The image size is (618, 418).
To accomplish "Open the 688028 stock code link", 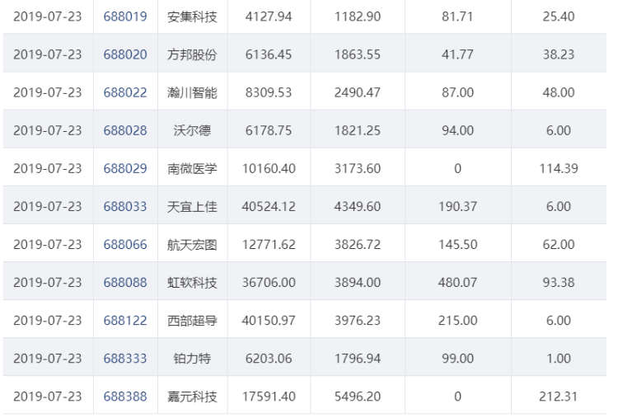I will coord(125,130).
